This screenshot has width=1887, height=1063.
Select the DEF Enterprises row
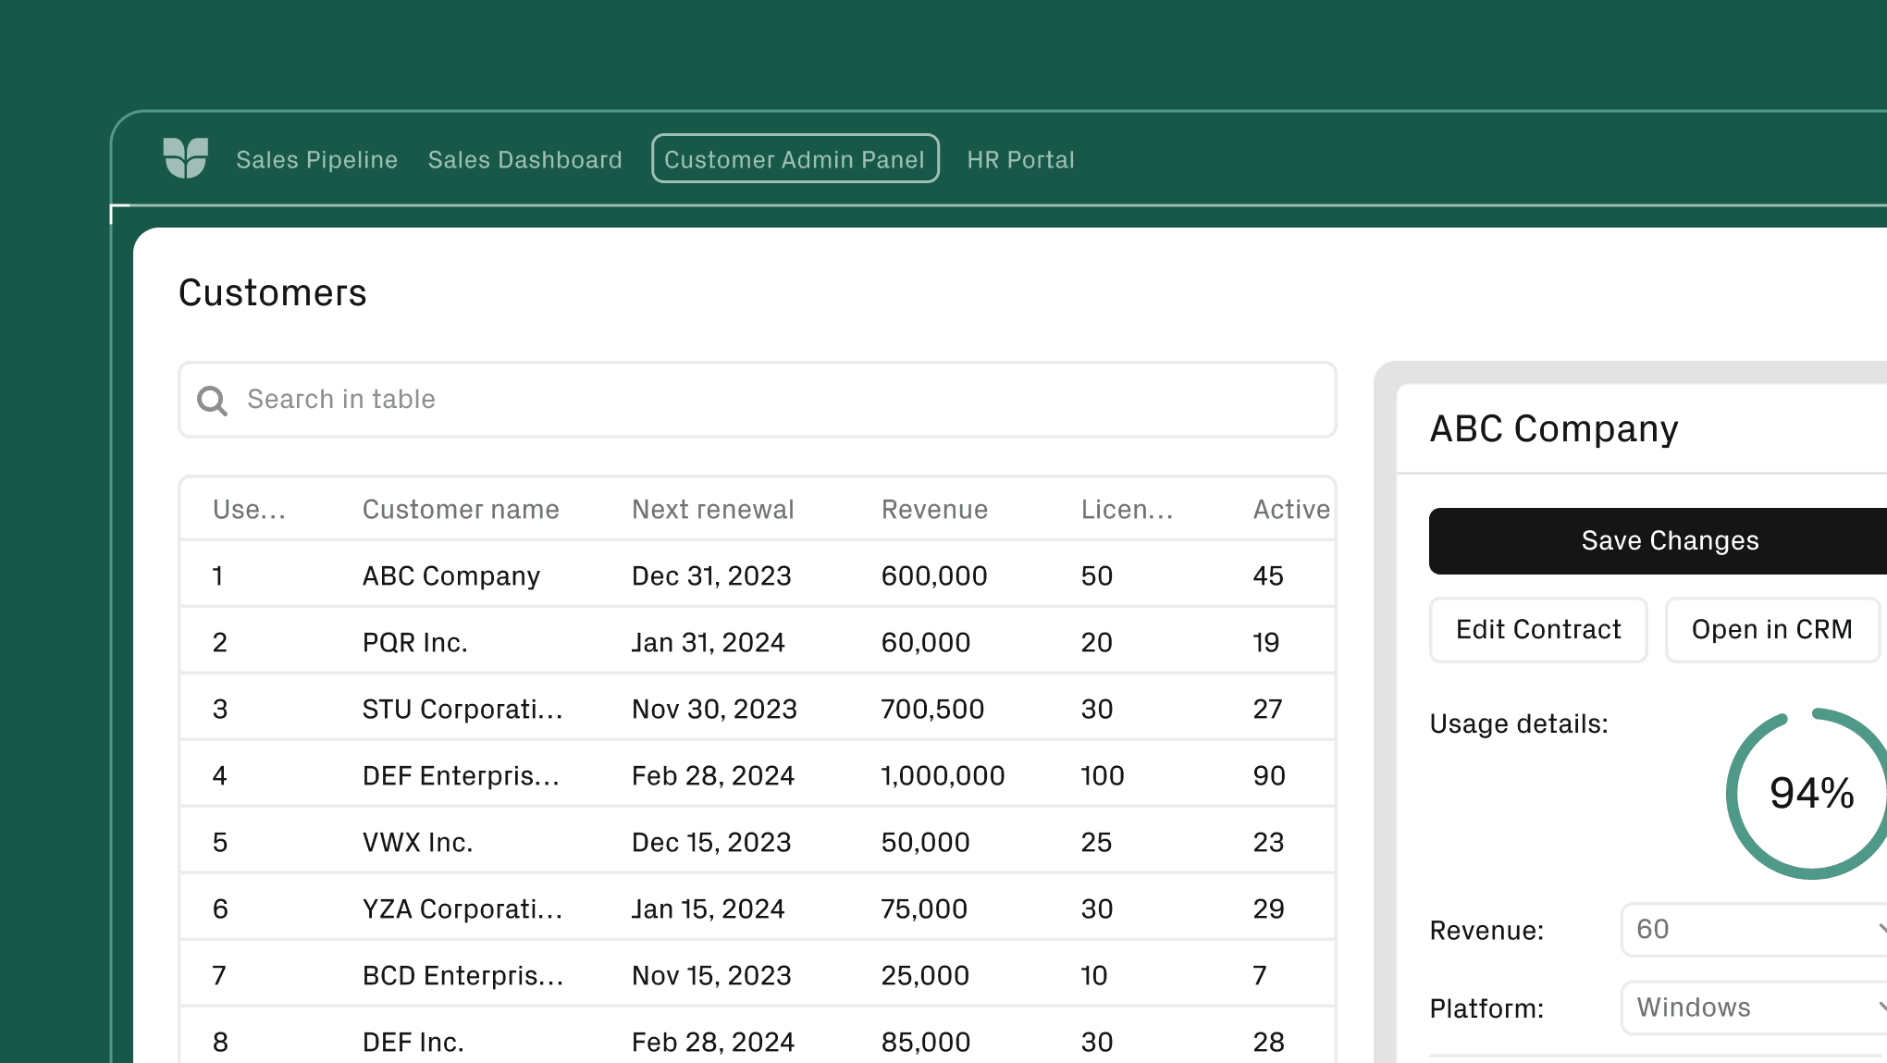[647, 775]
